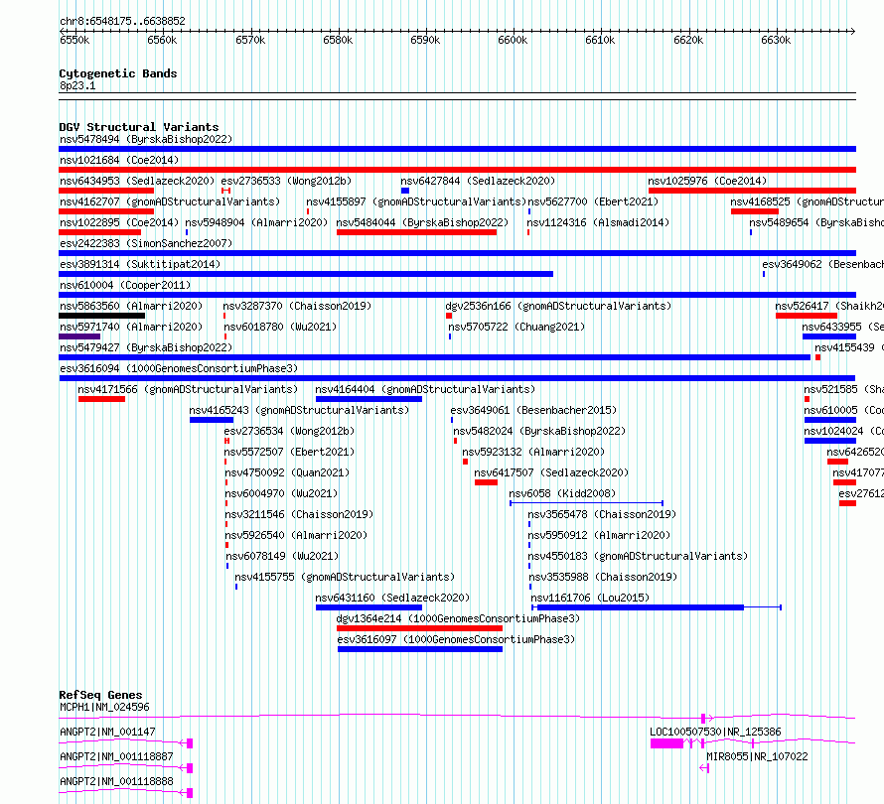Select nsv5479427 (ByrskaBishop2022) variant label

[x=146, y=347]
